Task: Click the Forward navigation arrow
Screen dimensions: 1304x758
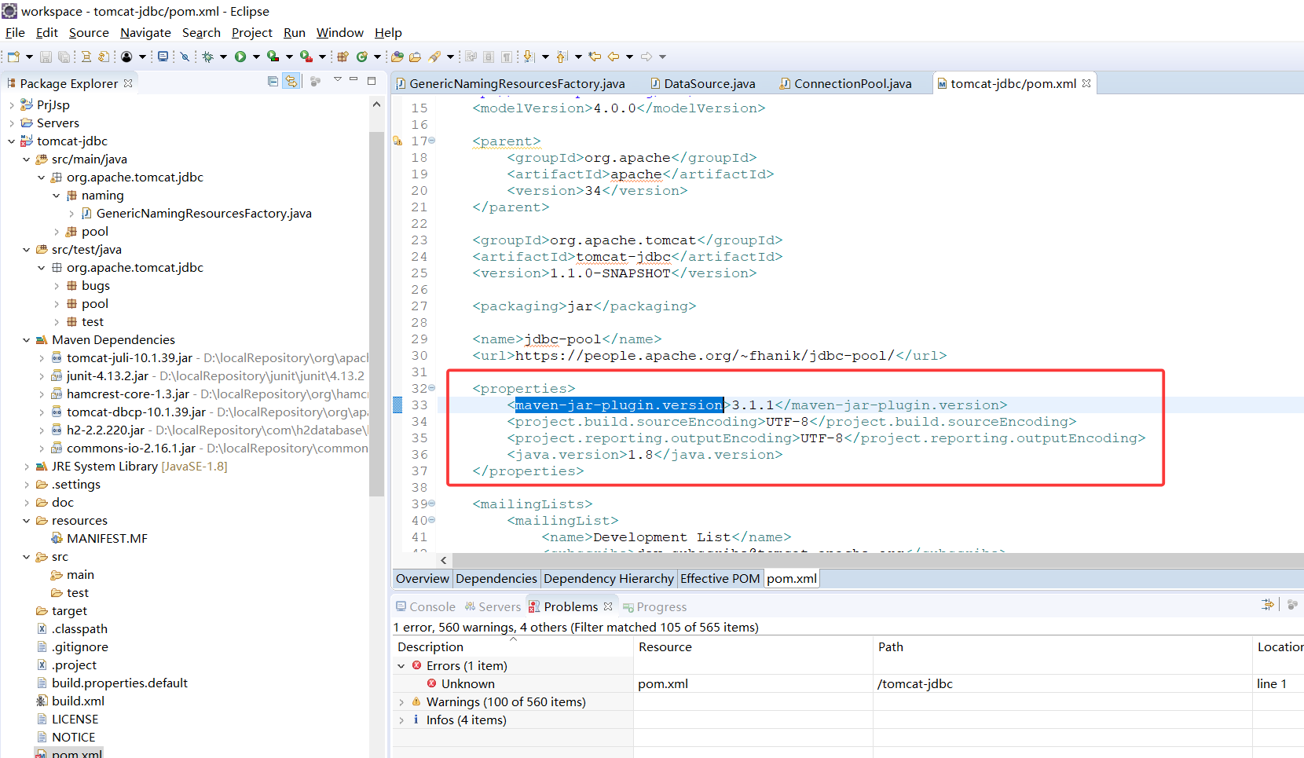Action: [647, 57]
